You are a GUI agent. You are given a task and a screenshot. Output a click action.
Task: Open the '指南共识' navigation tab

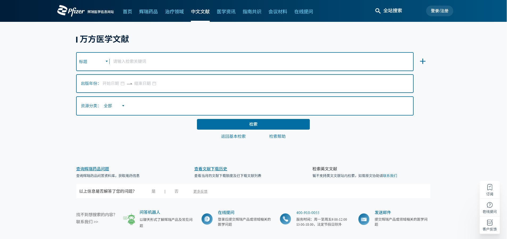click(x=252, y=11)
